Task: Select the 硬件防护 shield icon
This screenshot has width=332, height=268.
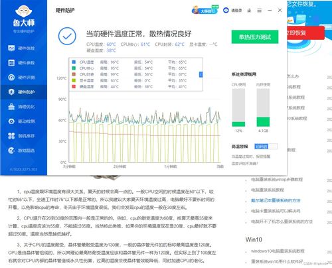Action: coord(11,92)
